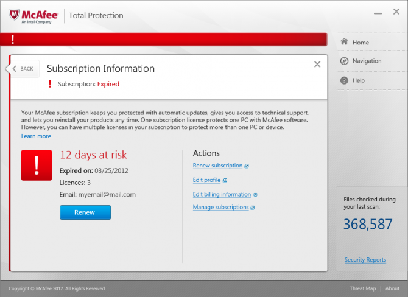Viewport: 408px width, 297px height.
Task: Click the external link icon beside Renew subscription
Action: point(247,166)
